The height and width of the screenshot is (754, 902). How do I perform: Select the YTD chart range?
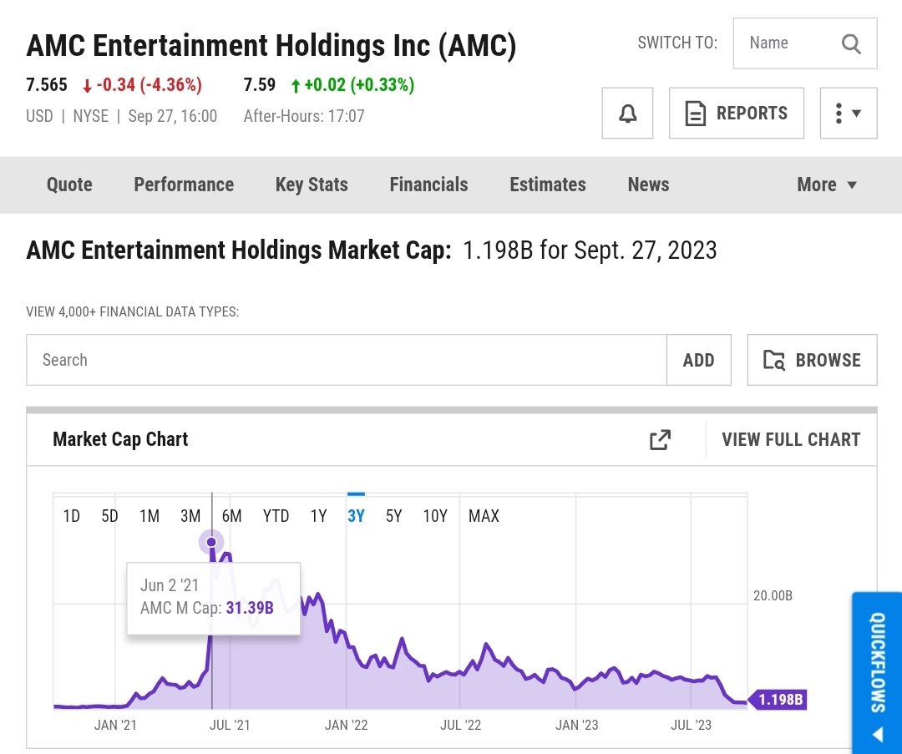tap(276, 516)
